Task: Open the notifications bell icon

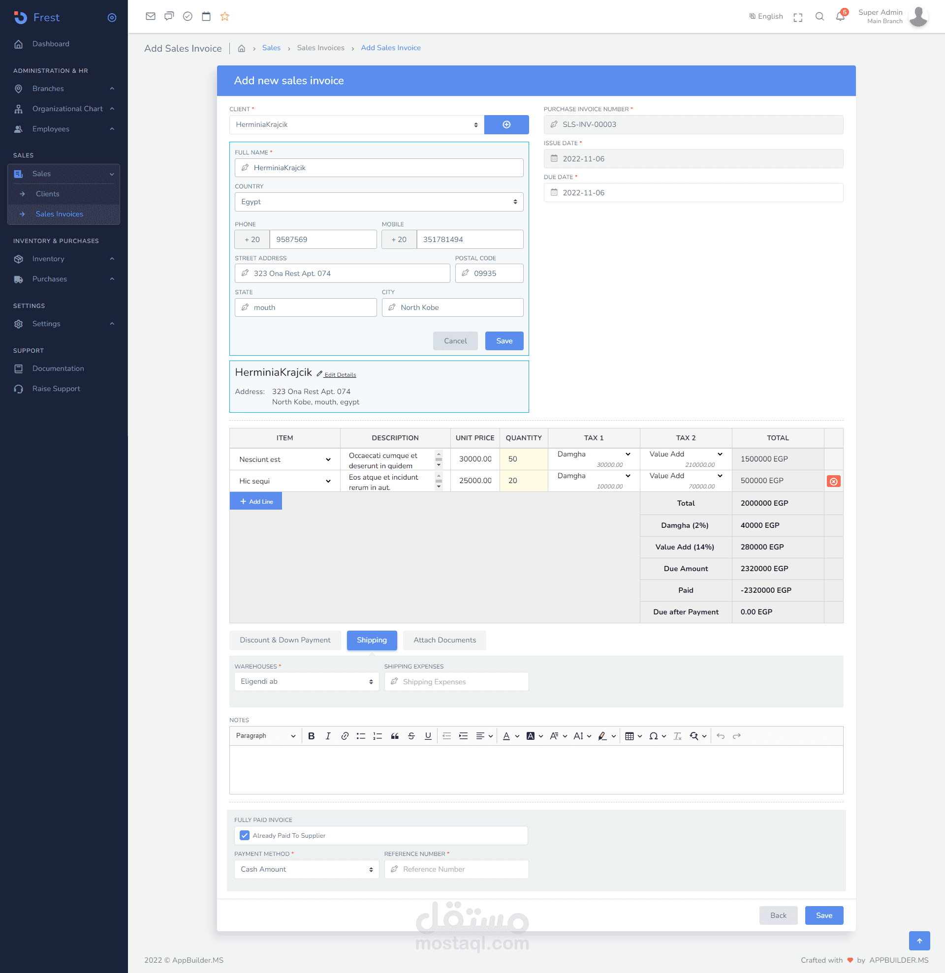Action: tap(840, 16)
